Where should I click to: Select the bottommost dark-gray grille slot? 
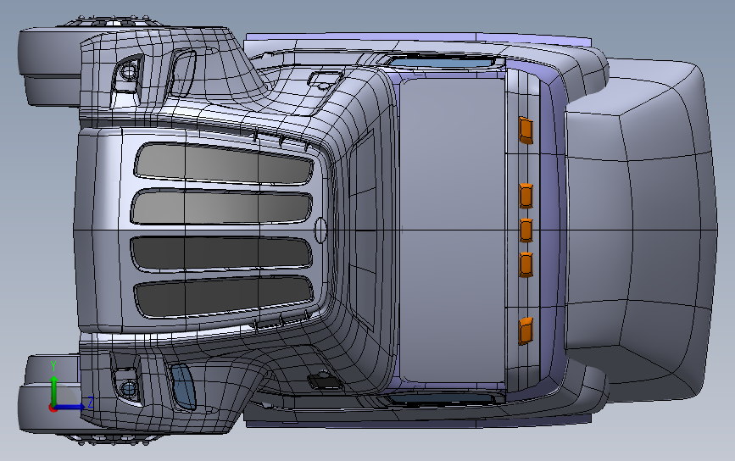point(224,296)
